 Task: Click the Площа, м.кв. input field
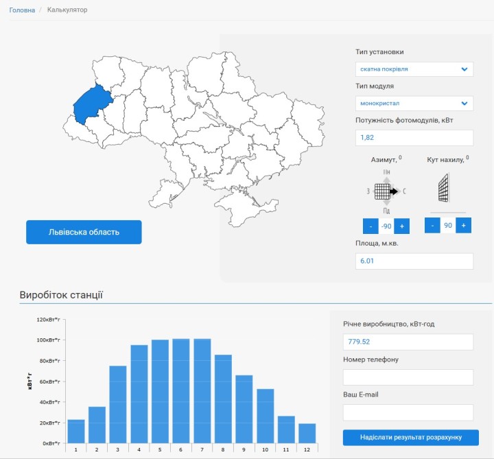click(414, 261)
